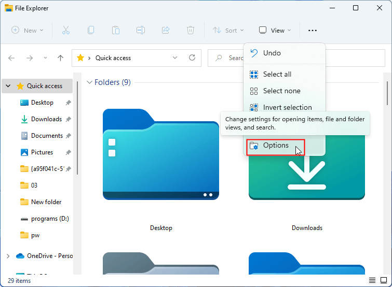Screen dimensions: 392x287
Task: Open the See more three-dots menu
Action: [x=313, y=31]
